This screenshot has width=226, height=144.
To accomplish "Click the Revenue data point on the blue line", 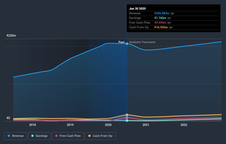I will [x=127, y=44].
